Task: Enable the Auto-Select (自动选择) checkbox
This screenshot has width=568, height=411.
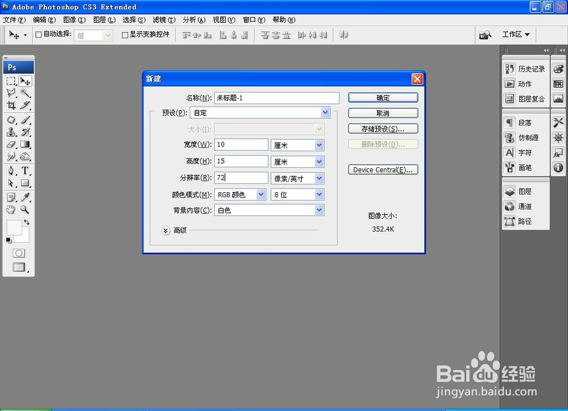Action: (x=39, y=35)
